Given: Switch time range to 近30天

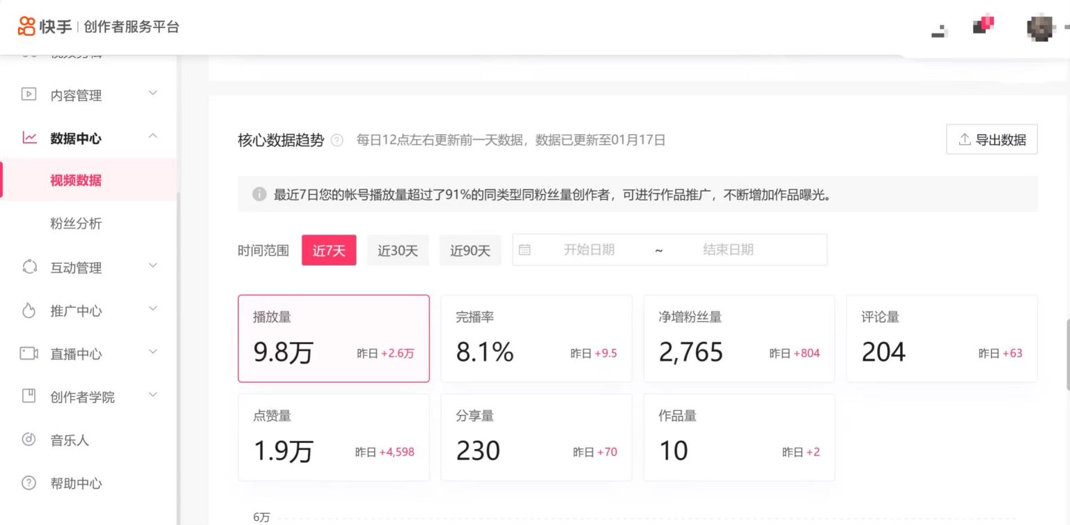Looking at the screenshot, I should pyautogui.click(x=398, y=250).
